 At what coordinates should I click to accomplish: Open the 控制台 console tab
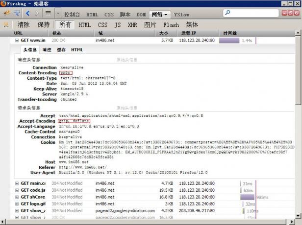(x=72, y=14)
